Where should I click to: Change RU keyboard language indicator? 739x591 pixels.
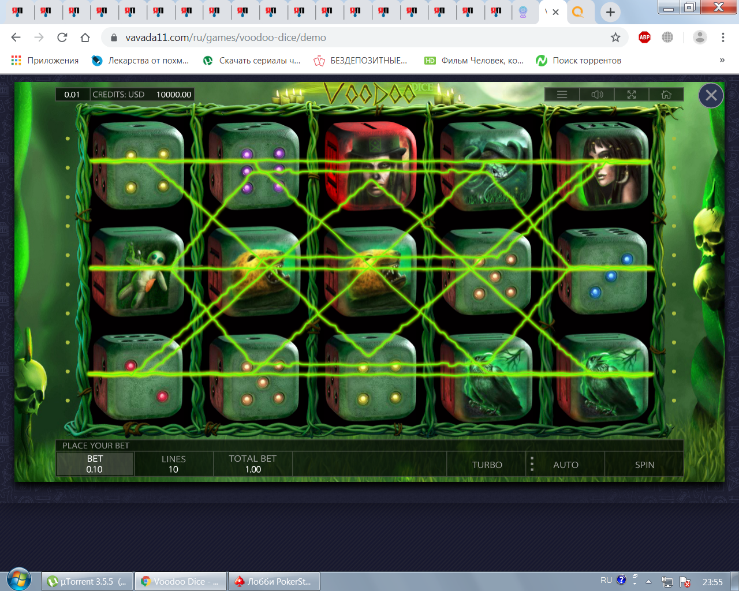tap(606, 581)
